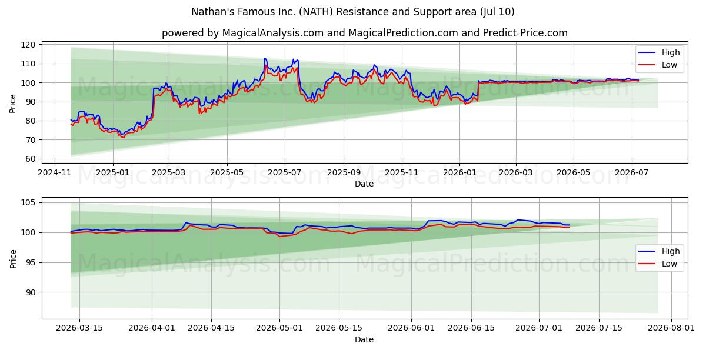Click the top chart's Price axis label
Screen dimensions: 706x353
(13, 102)
